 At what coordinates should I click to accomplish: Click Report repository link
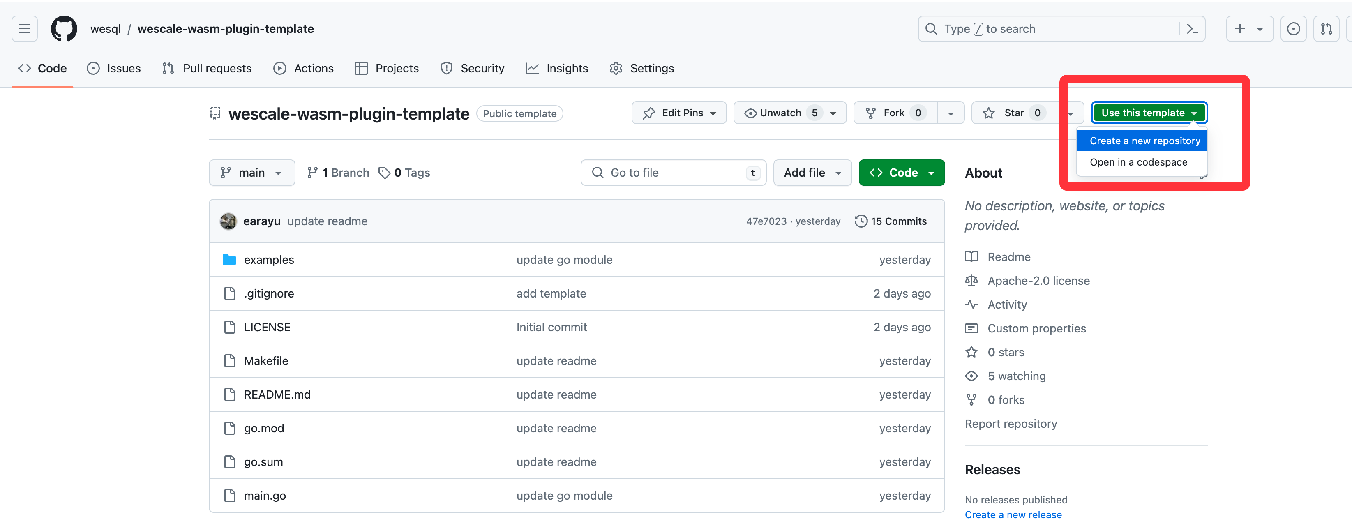click(1011, 424)
